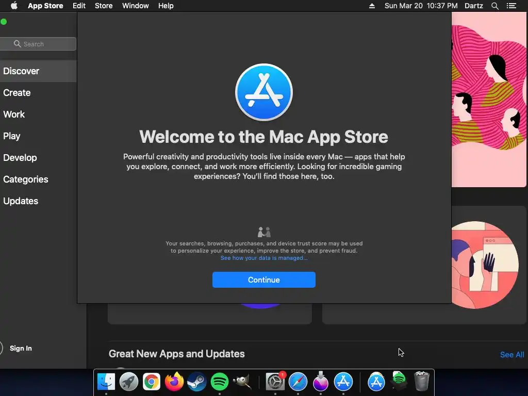Viewport: 528px width, 396px height.
Task: Click the circular hand illustration artwork card
Action: [x=485, y=265]
